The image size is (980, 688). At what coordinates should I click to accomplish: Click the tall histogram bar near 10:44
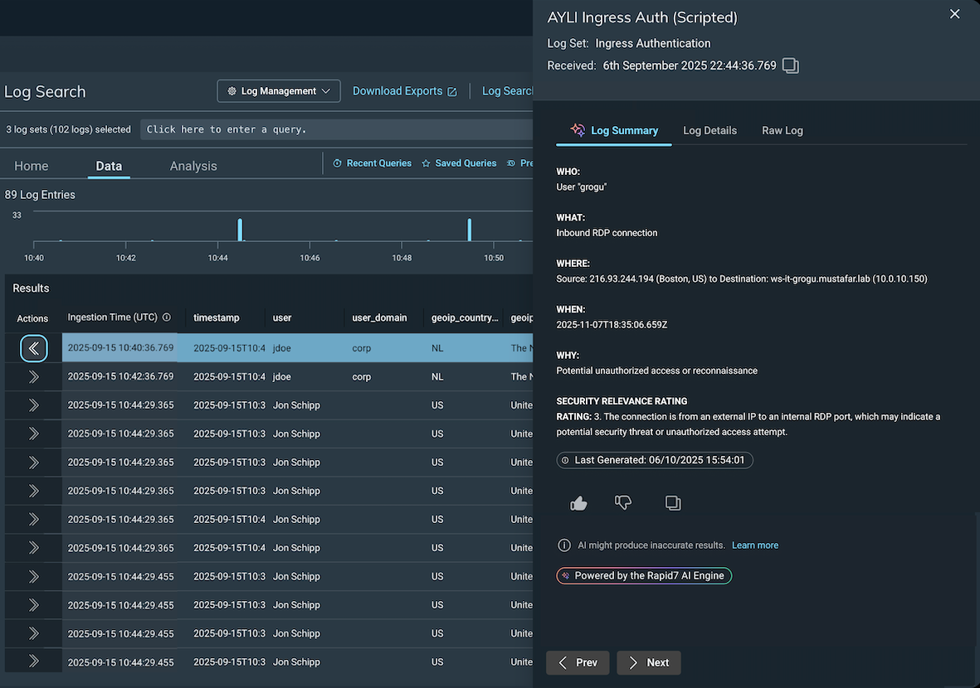240,230
